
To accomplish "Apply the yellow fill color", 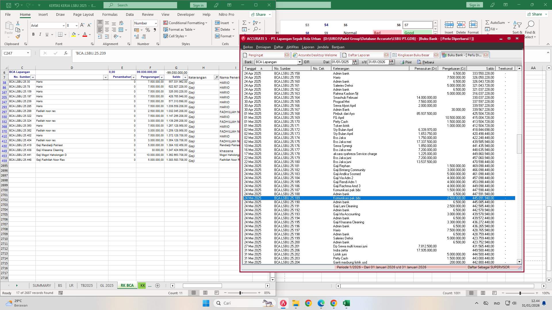I will click(74, 34).
